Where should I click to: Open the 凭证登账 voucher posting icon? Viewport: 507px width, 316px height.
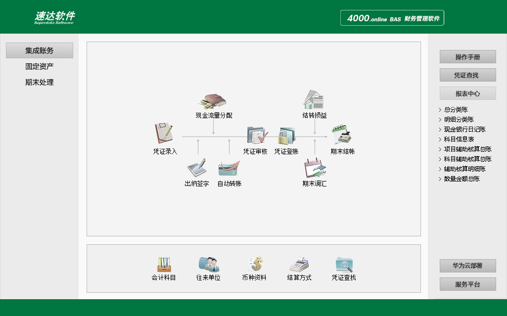(285, 134)
